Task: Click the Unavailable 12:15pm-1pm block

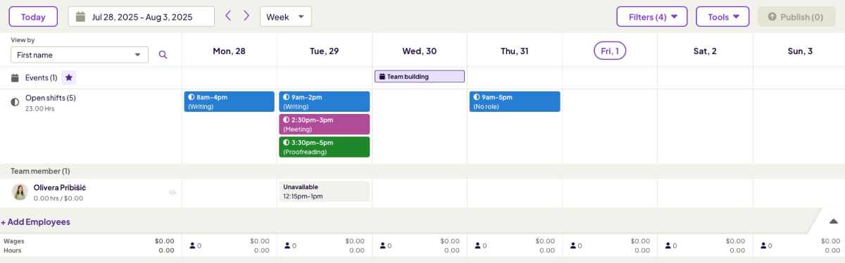Action: click(x=324, y=191)
